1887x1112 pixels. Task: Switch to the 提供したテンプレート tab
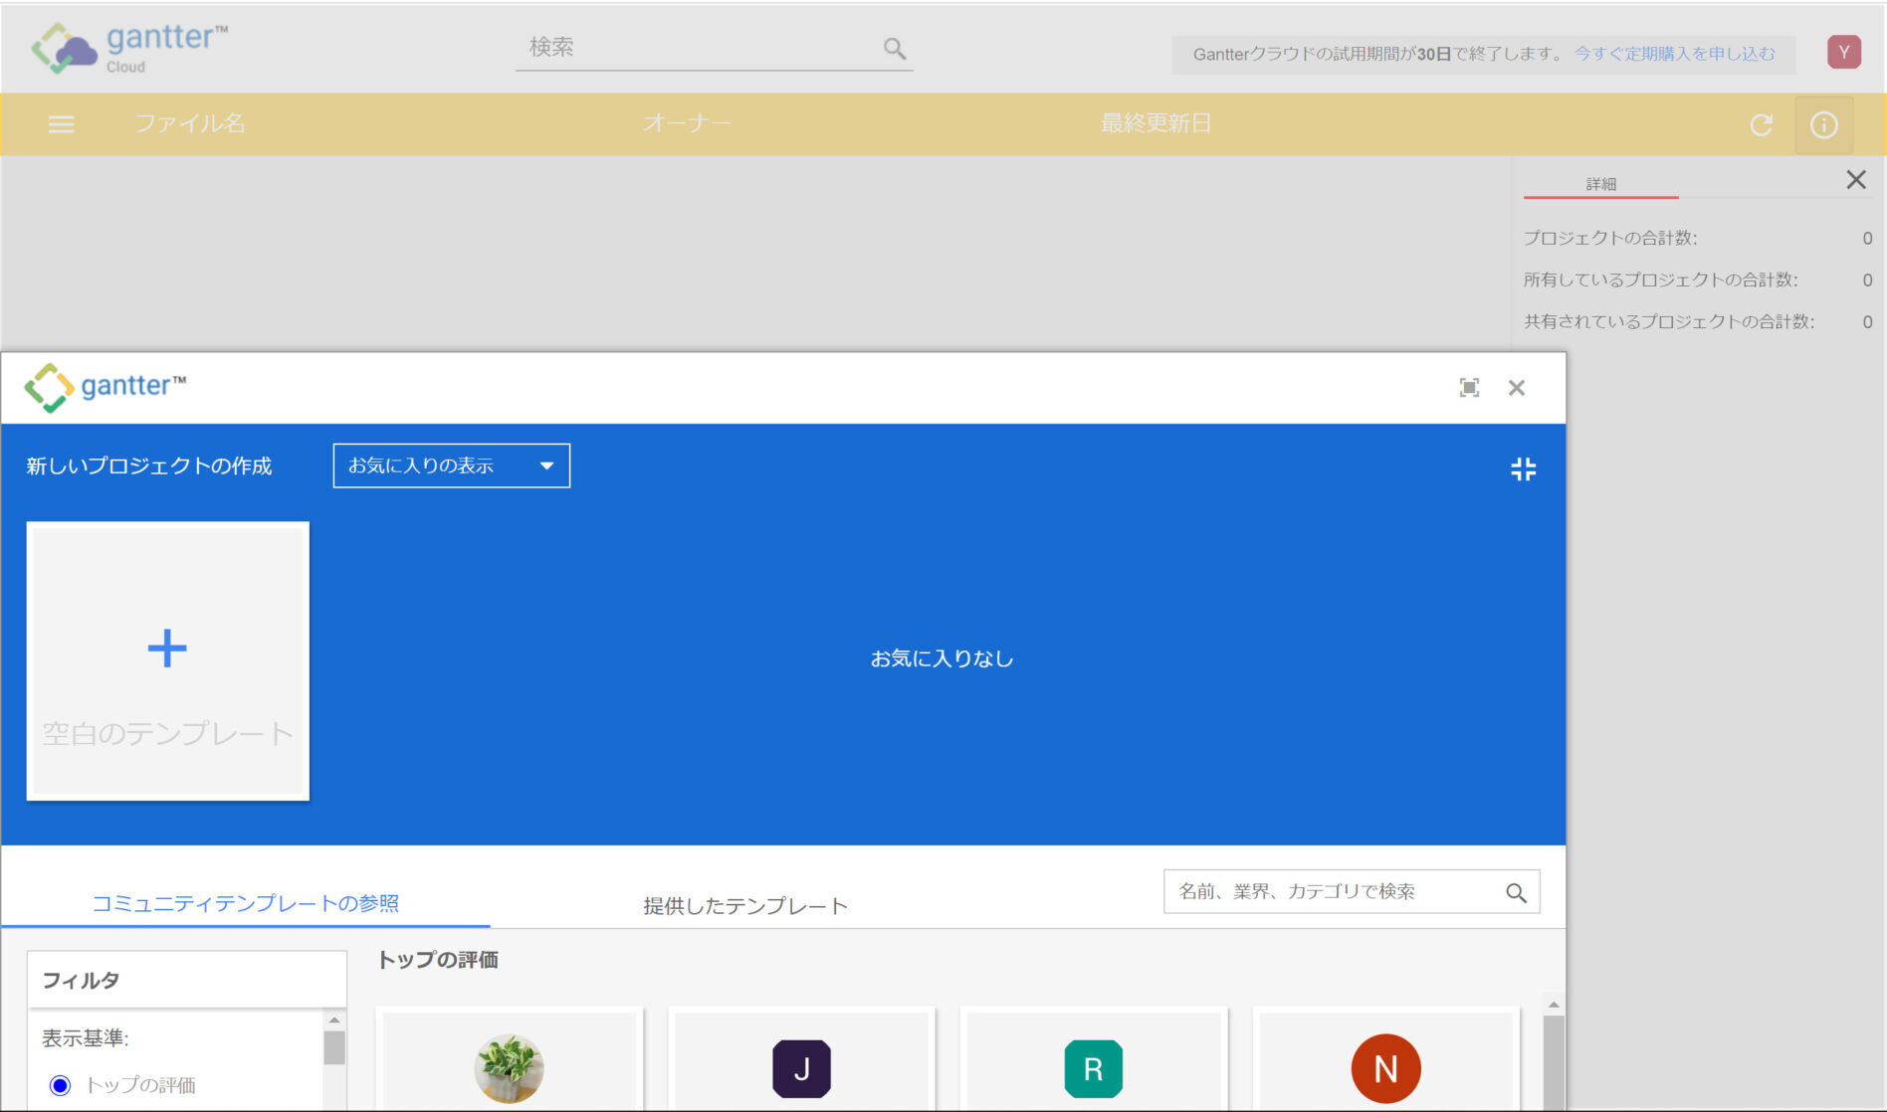pos(745,905)
